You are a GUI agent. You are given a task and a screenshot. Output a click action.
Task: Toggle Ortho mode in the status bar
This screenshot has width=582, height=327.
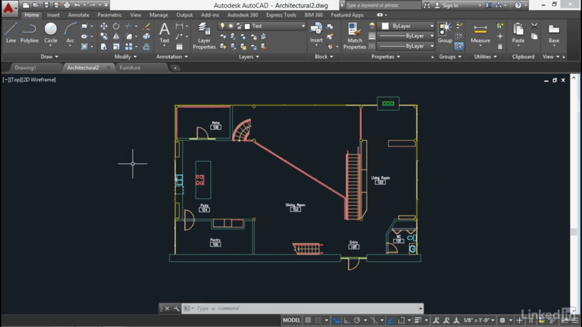(347, 320)
